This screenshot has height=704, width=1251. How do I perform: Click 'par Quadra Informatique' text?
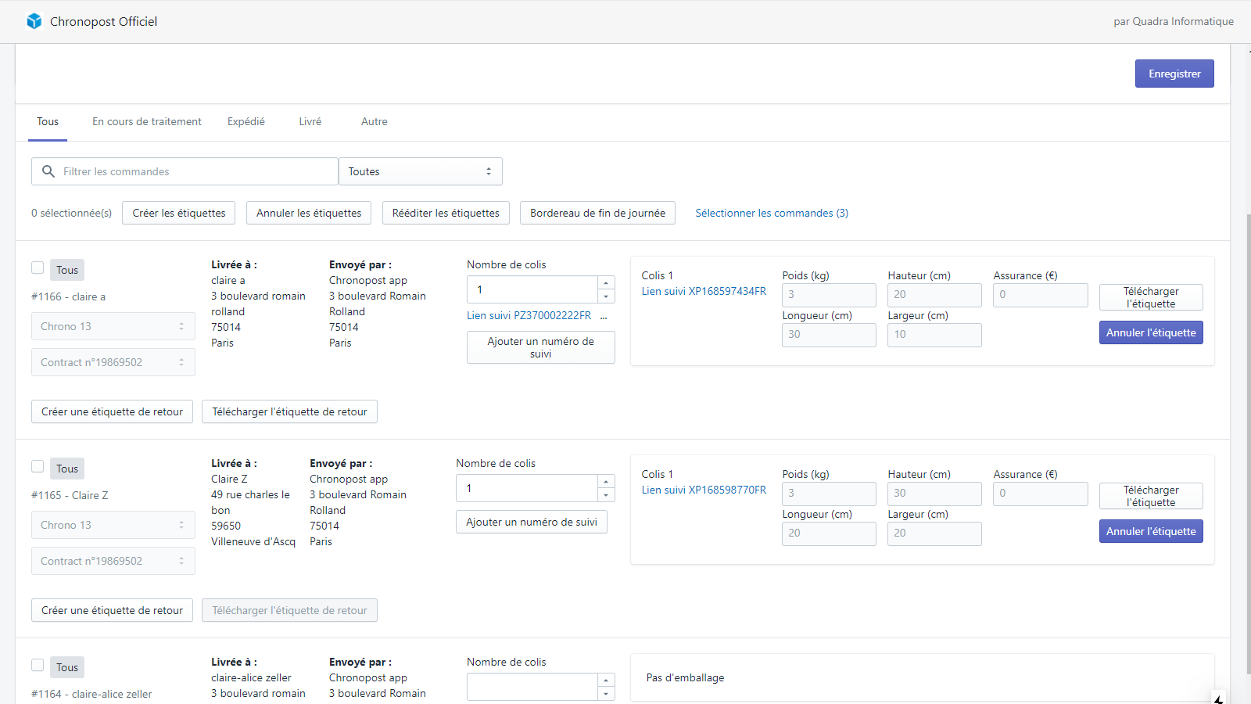click(x=1174, y=21)
